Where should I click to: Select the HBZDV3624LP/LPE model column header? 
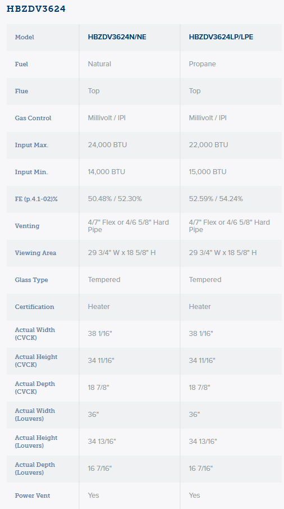(221, 37)
